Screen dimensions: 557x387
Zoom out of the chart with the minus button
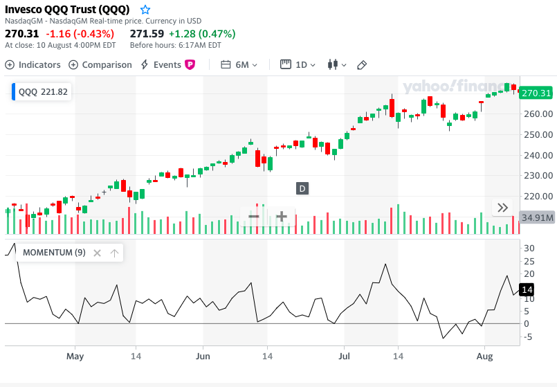pyautogui.click(x=254, y=216)
